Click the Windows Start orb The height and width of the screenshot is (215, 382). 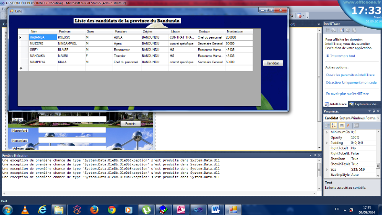(8, 210)
